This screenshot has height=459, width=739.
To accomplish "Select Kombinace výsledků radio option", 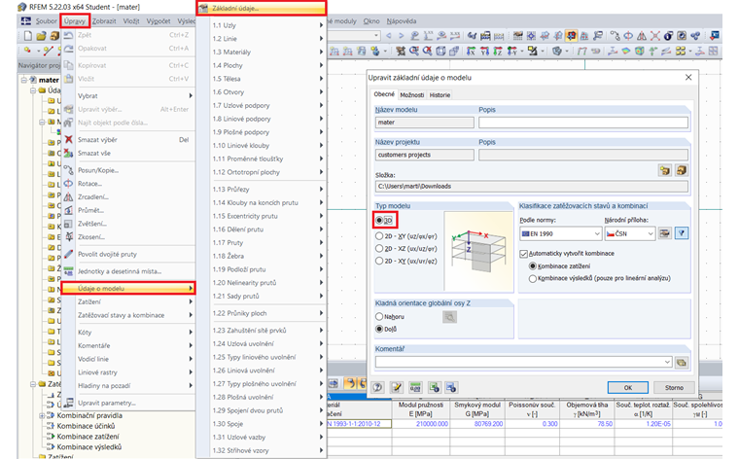I will tap(533, 278).
